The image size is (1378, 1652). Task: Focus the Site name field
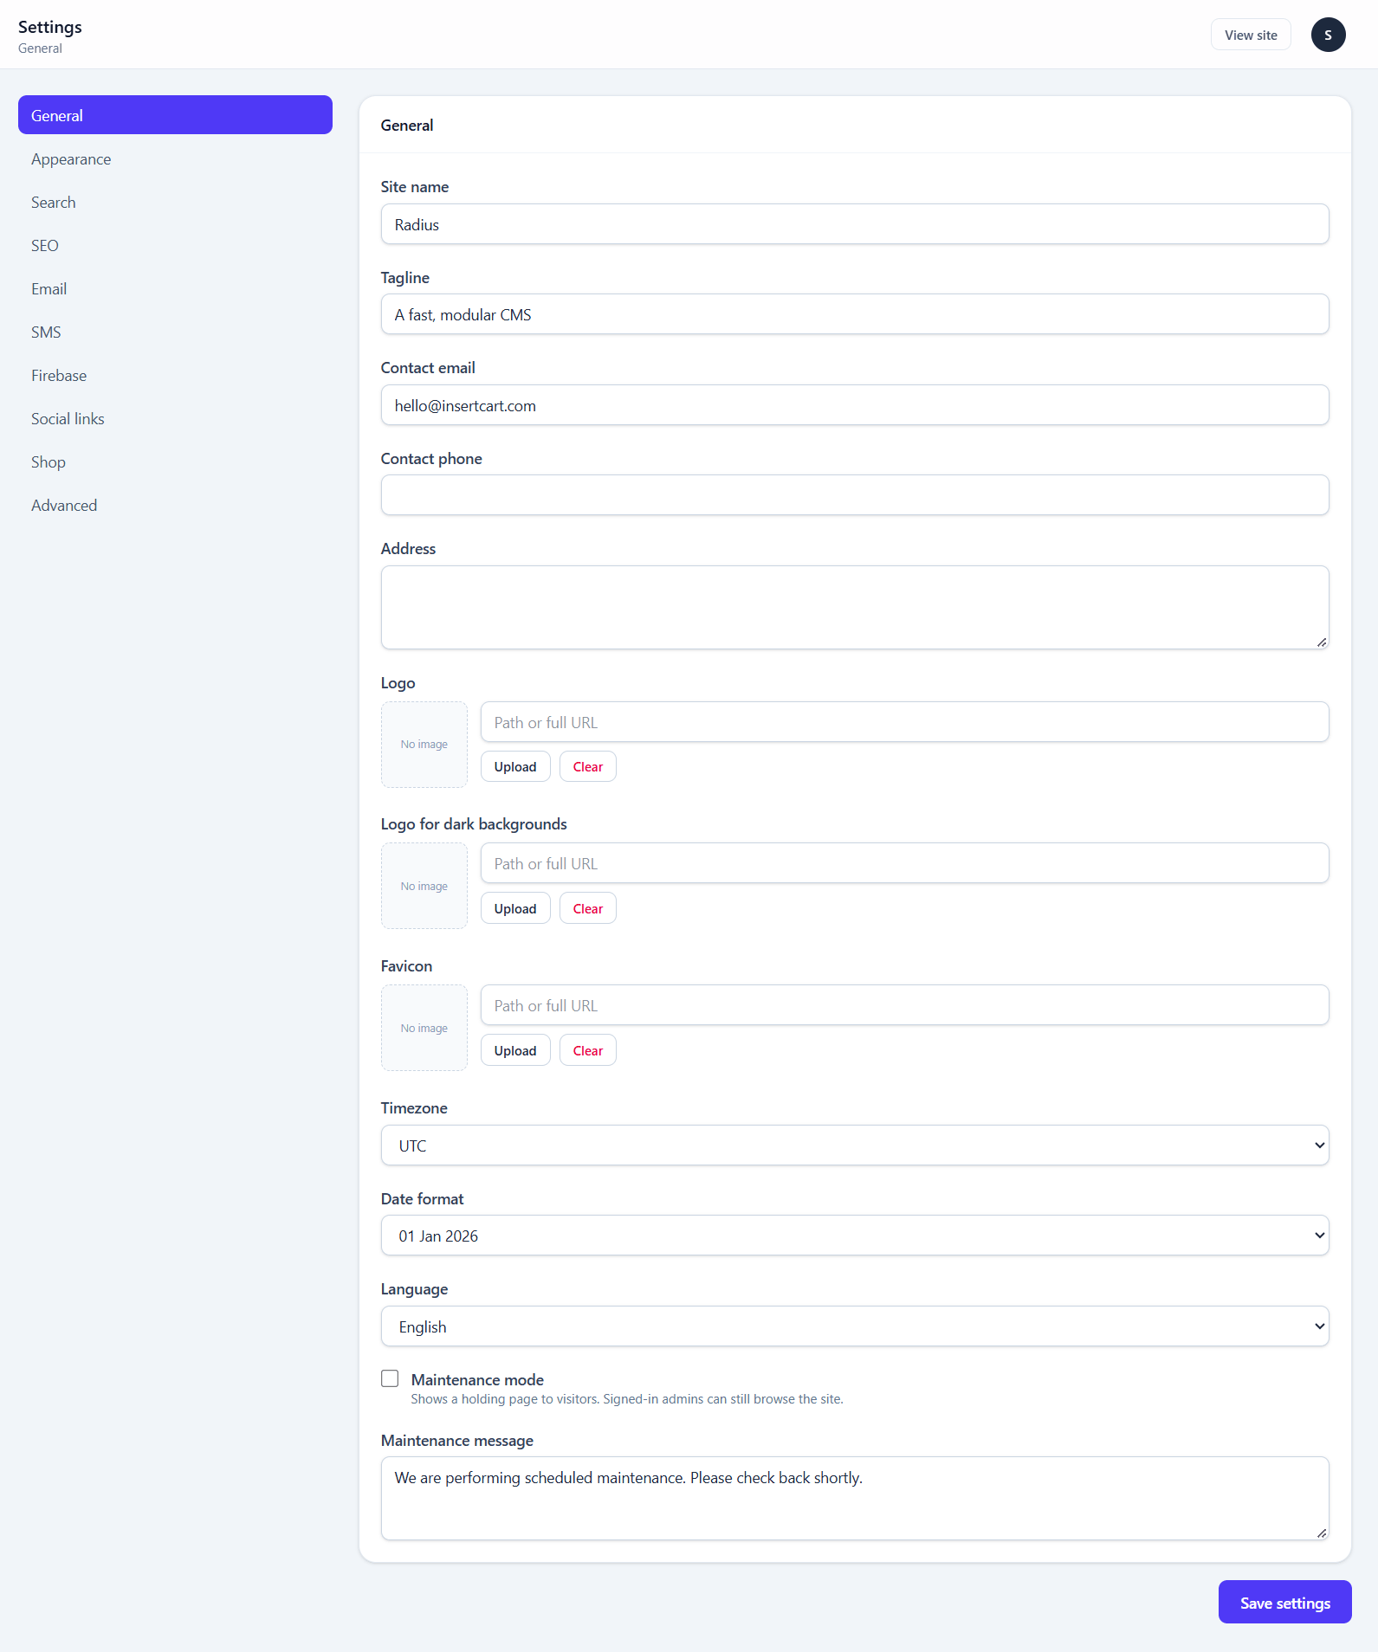click(855, 224)
